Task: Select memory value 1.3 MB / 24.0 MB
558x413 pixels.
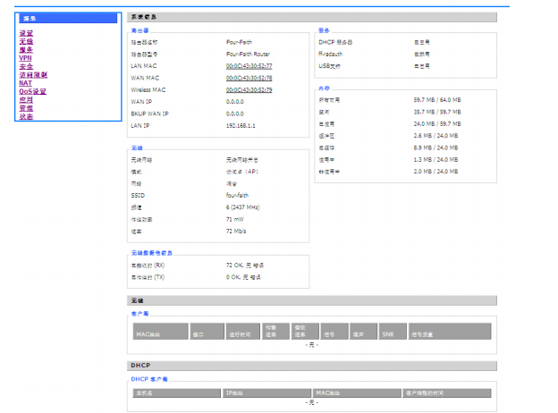Action: point(435,160)
